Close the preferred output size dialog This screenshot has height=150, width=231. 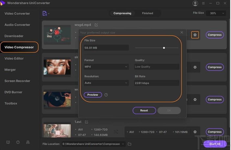(182, 32)
